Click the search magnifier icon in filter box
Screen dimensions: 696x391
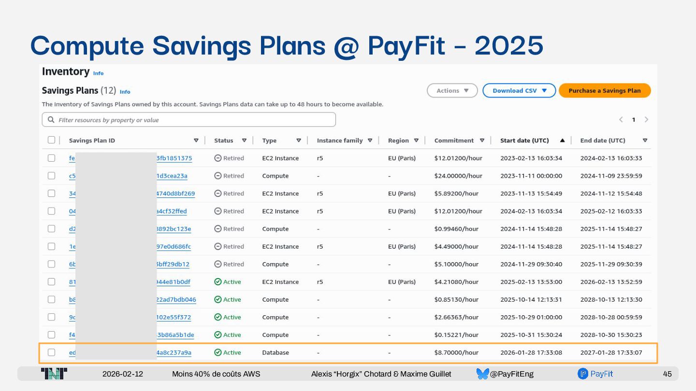[x=51, y=120]
